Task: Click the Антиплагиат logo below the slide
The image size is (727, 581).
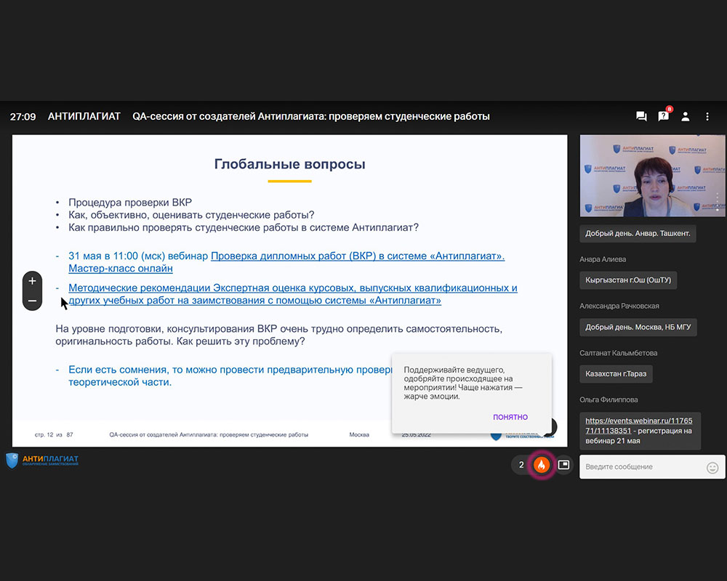Action: (42, 460)
